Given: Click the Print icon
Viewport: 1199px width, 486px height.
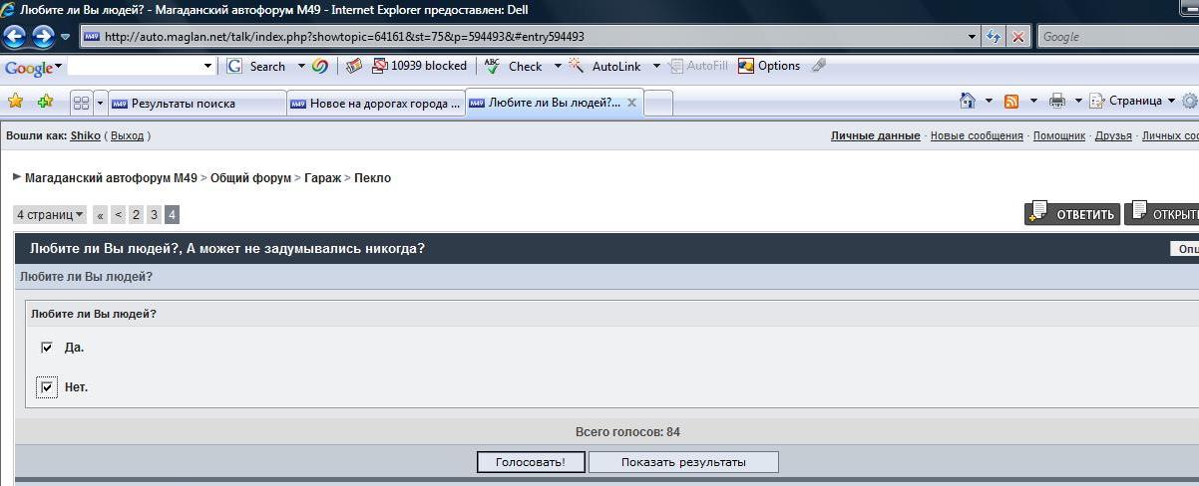Looking at the screenshot, I should [x=1057, y=102].
